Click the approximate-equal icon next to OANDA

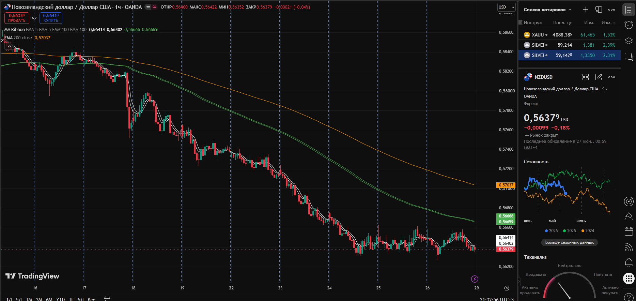tap(154, 7)
